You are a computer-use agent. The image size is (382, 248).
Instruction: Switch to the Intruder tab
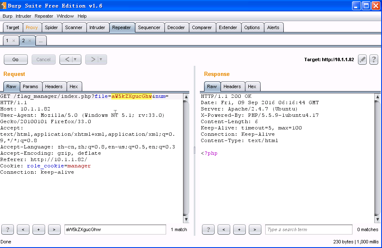(x=97, y=27)
